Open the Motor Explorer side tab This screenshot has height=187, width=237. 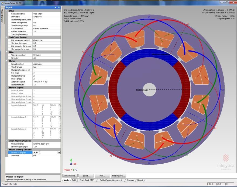[2, 16]
